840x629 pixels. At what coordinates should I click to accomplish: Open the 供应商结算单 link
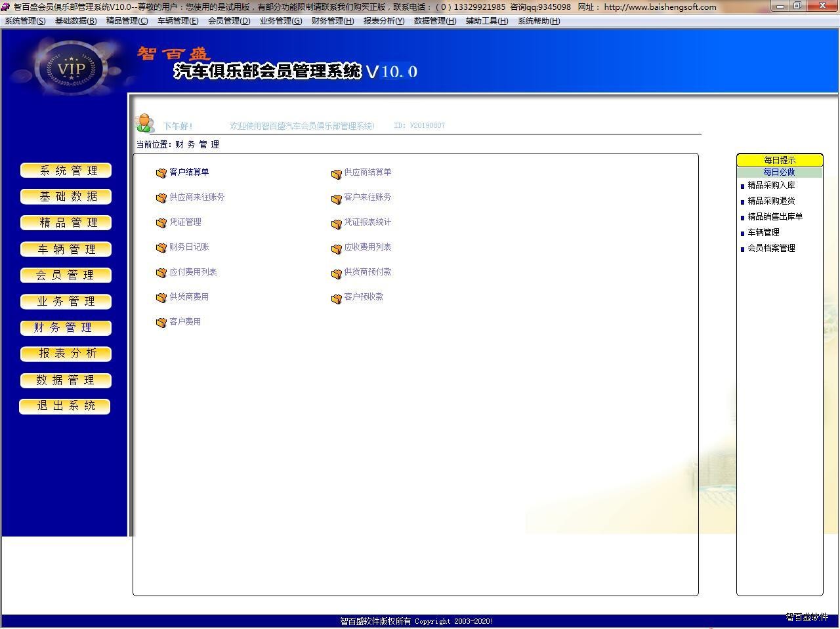point(367,172)
